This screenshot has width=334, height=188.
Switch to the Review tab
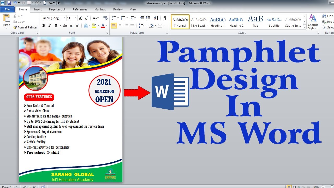(118, 9)
